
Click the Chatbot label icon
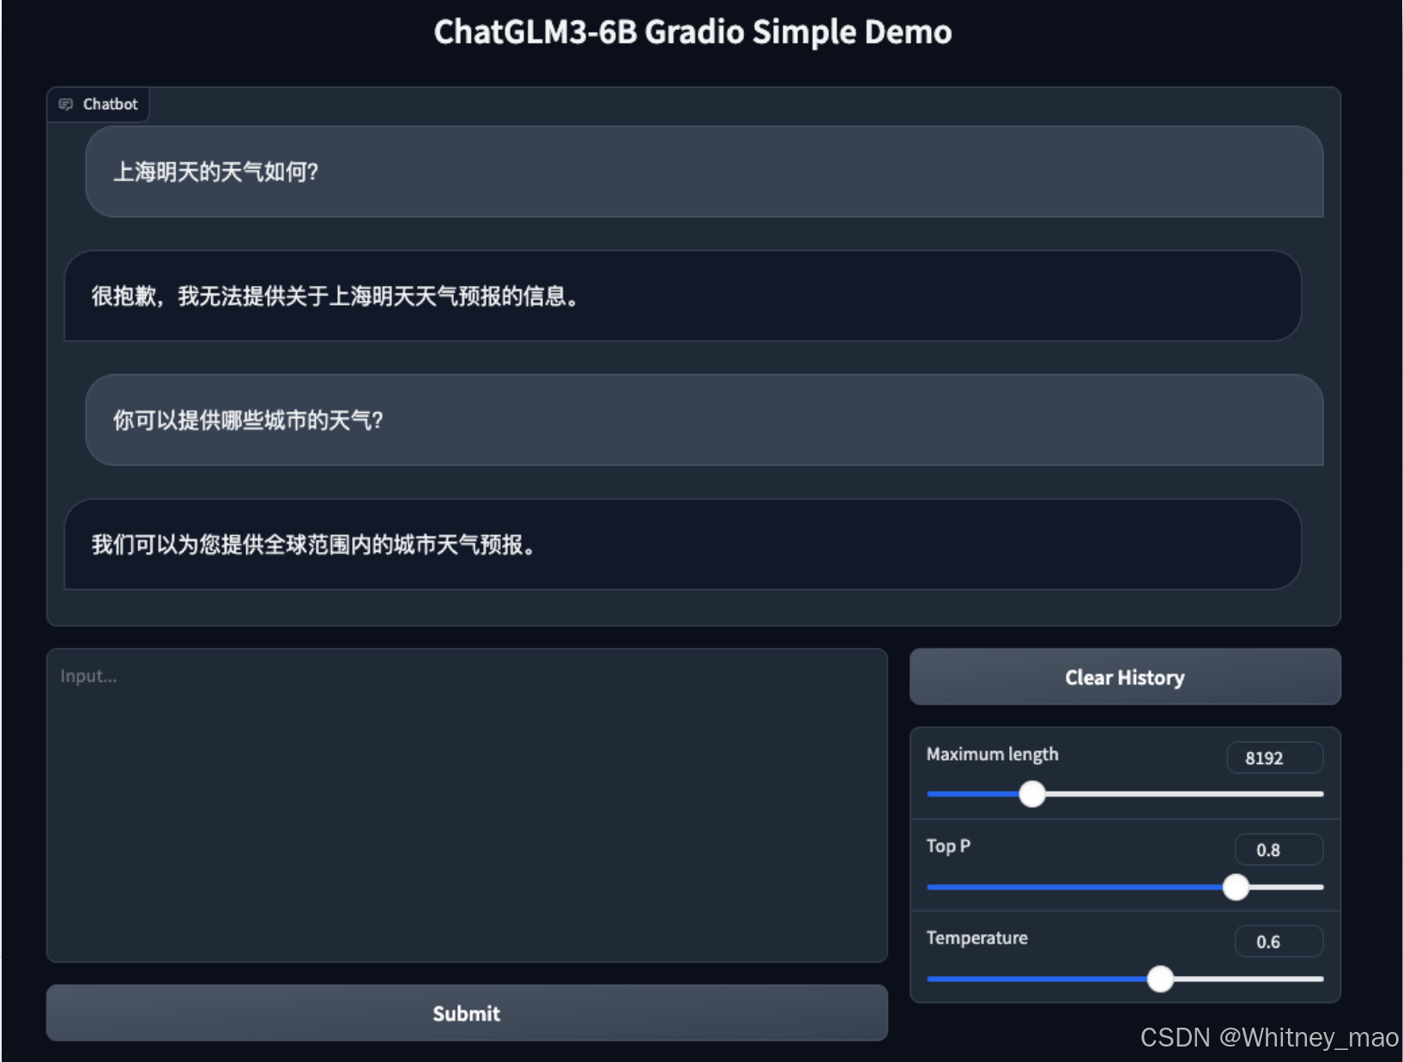[x=65, y=104]
